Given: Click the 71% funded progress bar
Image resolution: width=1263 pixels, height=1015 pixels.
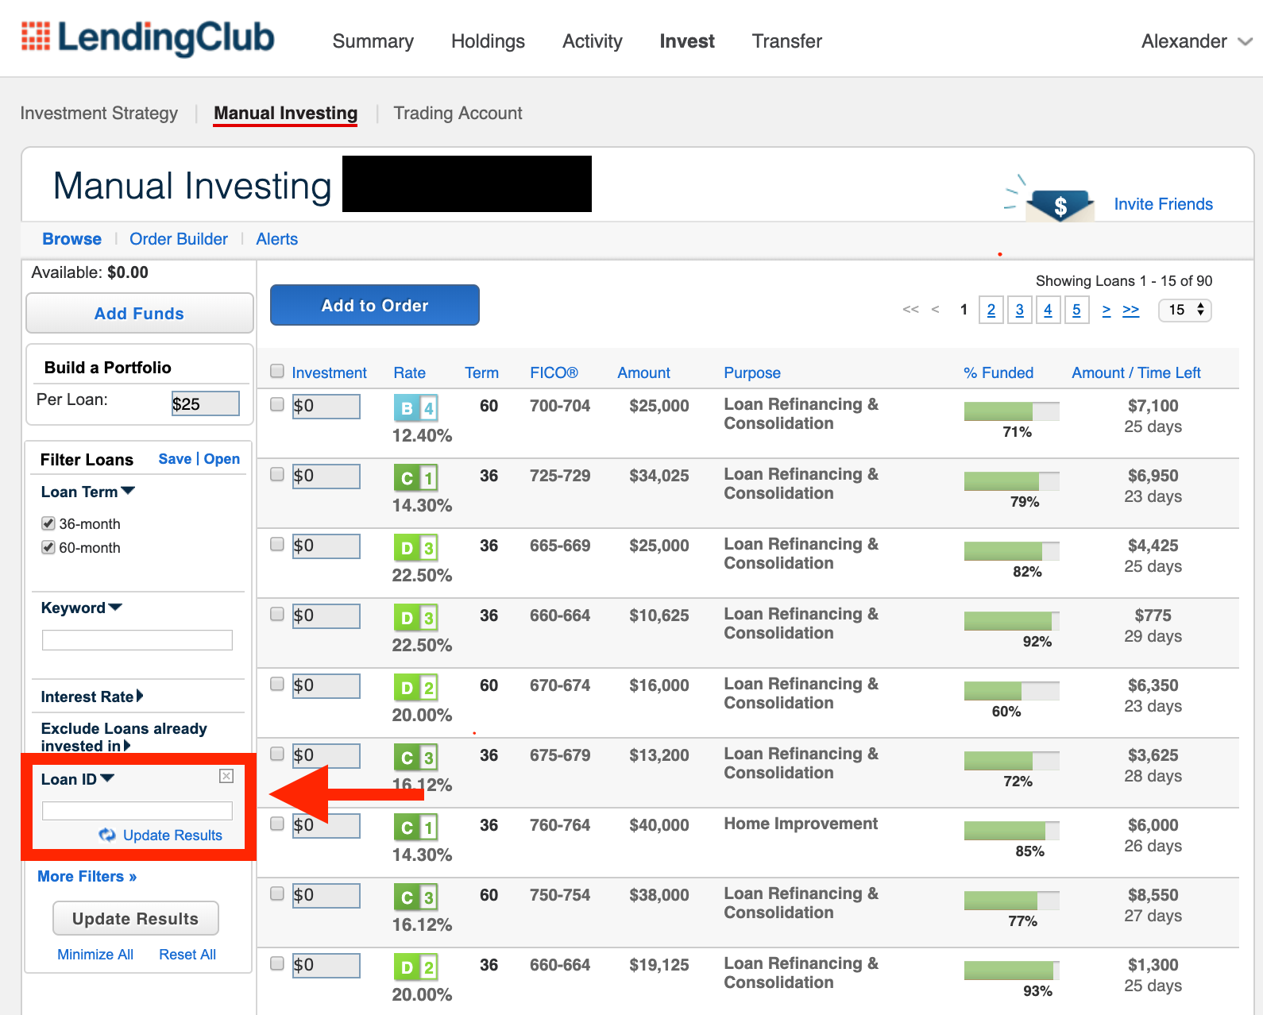Looking at the screenshot, I should 1012,411.
